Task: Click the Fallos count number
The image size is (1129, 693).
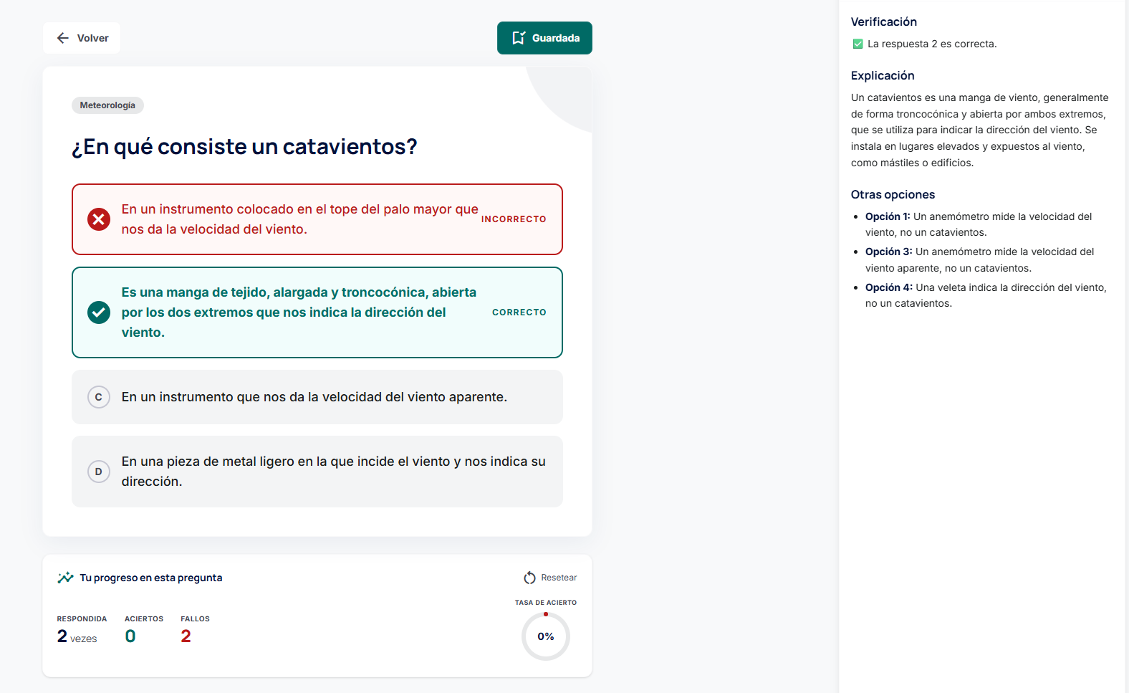Action: (186, 636)
